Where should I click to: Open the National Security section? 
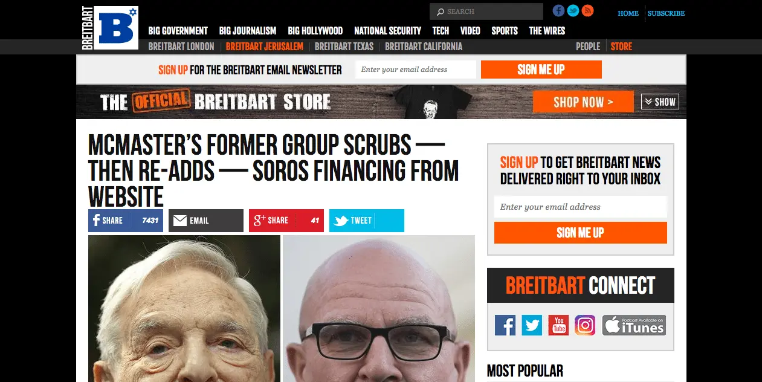tap(387, 31)
